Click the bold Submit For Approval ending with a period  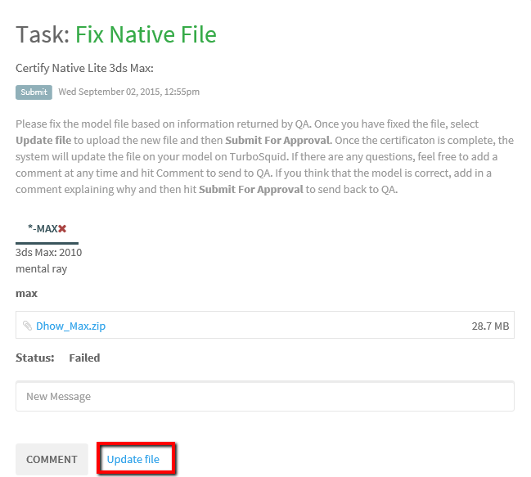click(279, 140)
